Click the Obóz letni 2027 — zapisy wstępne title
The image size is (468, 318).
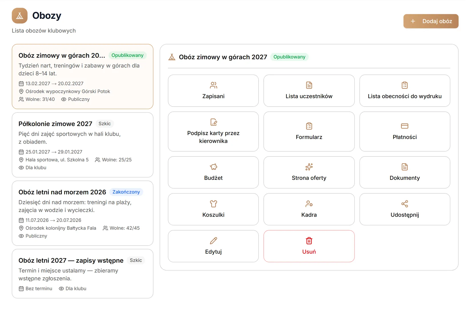tap(71, 260)
